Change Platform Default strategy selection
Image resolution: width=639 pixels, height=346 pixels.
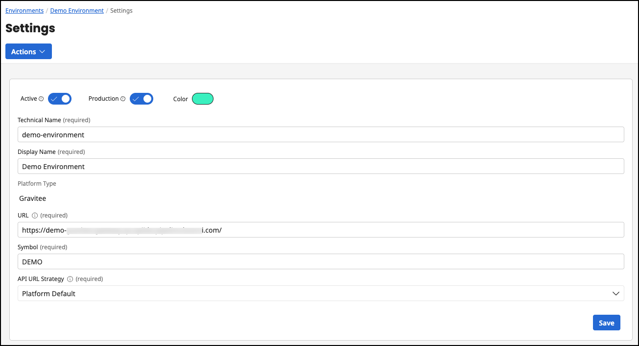[x=321, y=293]
